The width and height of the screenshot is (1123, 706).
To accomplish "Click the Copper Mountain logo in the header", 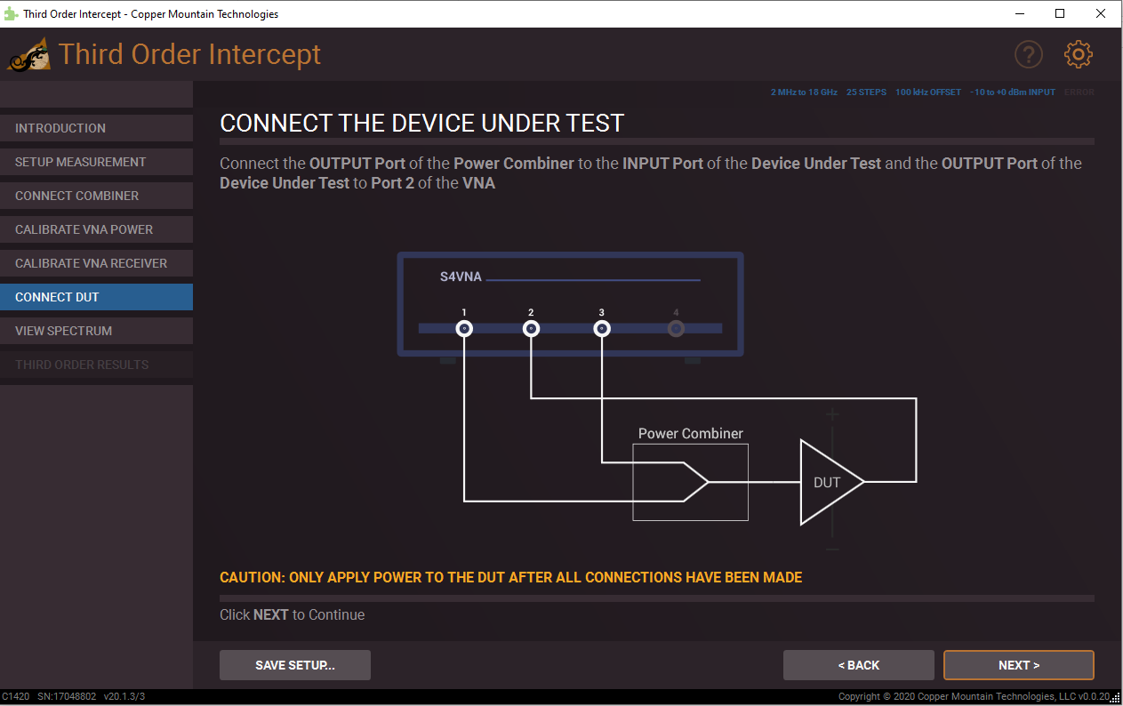I will coord(28,54).
